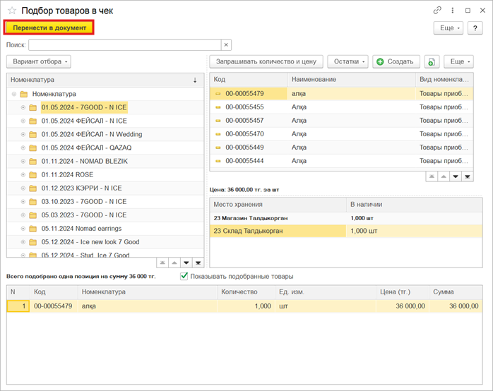Clear the search field with X
The width and height of the screenshot is (493, 391).
(x=226, y=45)
